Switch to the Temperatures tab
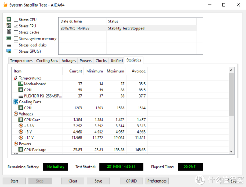Viewport: 246px width, 187px height. (x=21, y=60)
